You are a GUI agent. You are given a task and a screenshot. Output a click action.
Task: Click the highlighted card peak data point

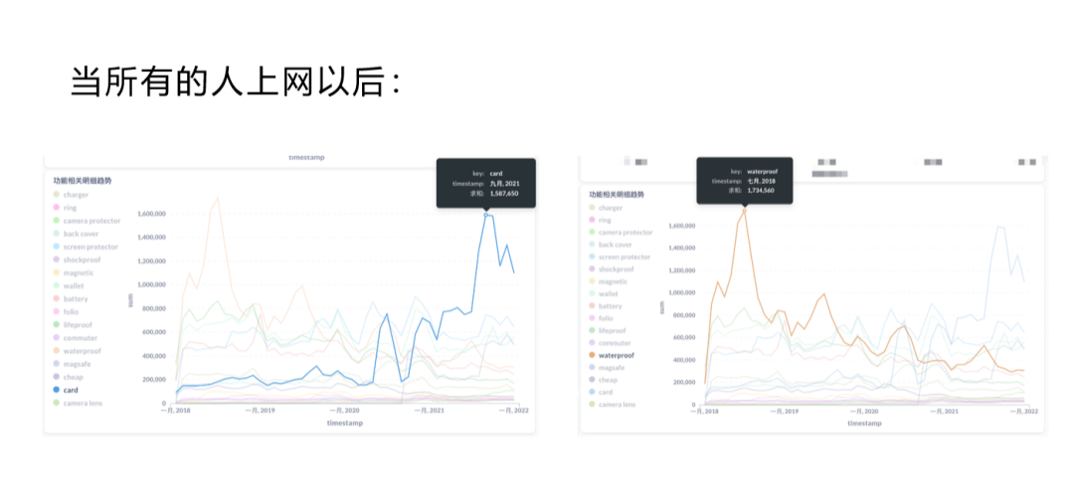click(486, 214)
